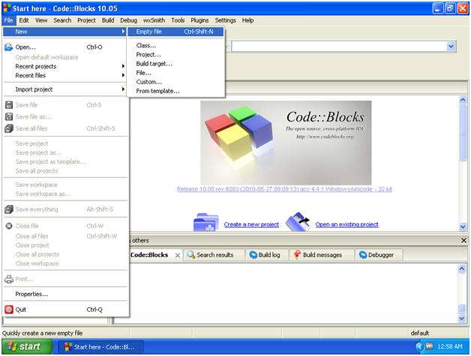Click the Open an existing project icon
The image size is (471, 356).
(298, 222)
